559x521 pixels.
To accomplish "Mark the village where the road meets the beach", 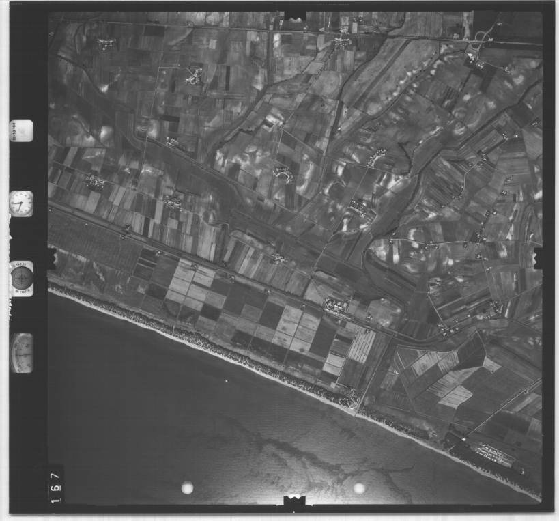I will [351, 397].
